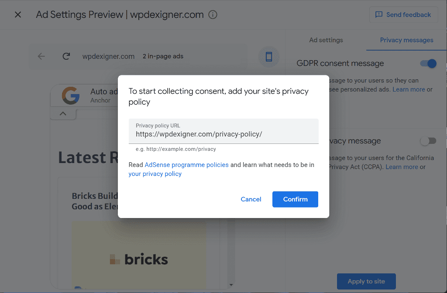Open the Ad settings tab
This screenshot has width=447, height=293.
pyautogui.click(x=326, y=40)
